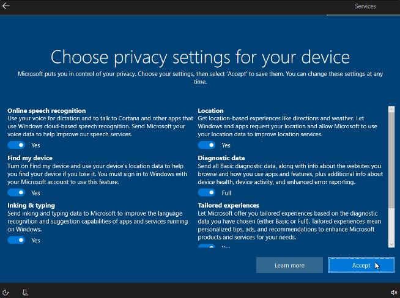This screenshot has height=298, width=400.
Task: Click the scrollbar up arrow
Action: pos(391,109)
